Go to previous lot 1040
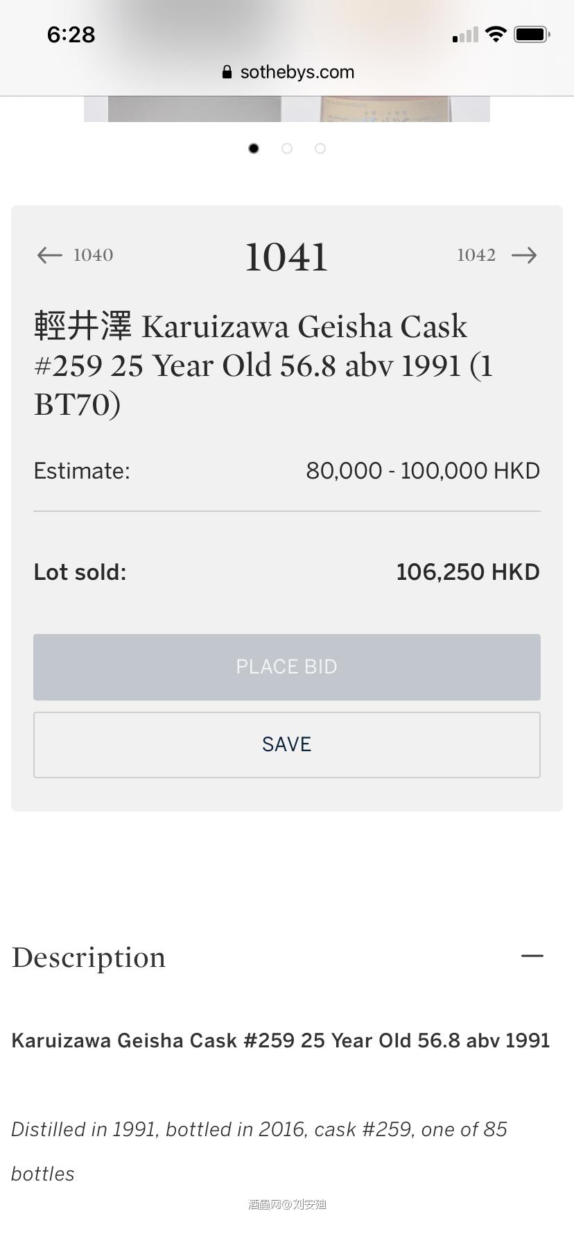Viewport: 574px width, 1243px height. pyautogui.click(x=93, y=255)
